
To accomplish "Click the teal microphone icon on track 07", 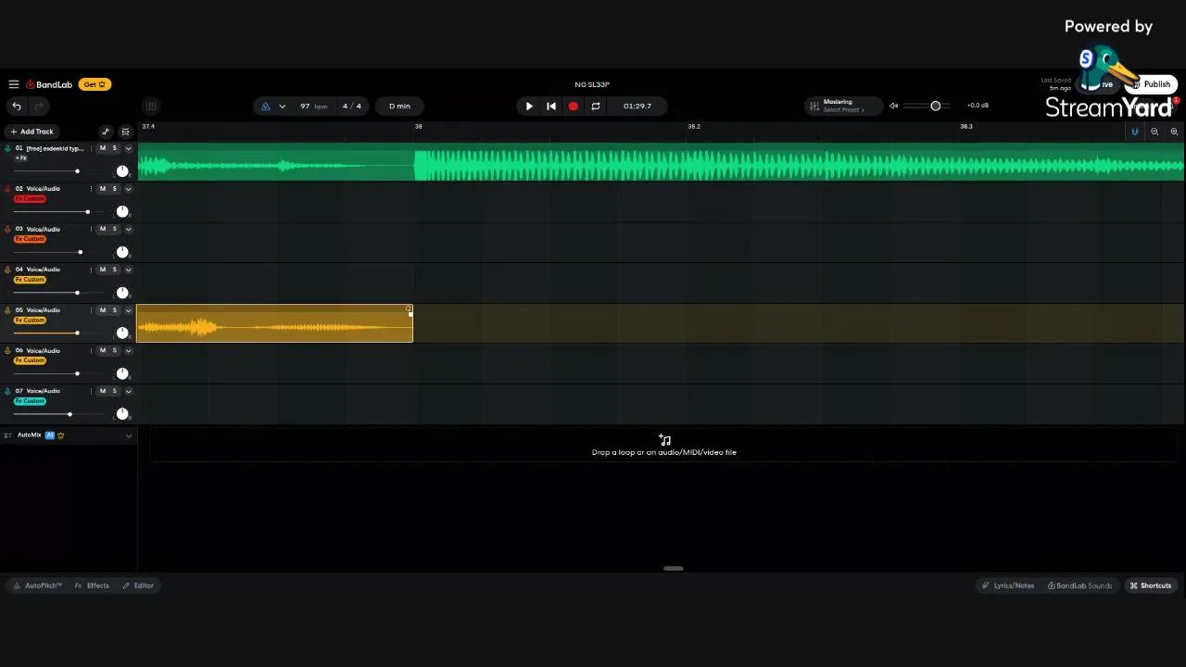I will pos(8,391).
